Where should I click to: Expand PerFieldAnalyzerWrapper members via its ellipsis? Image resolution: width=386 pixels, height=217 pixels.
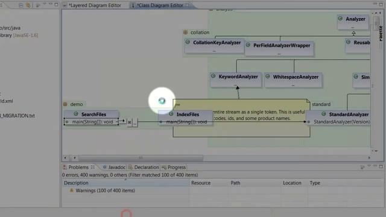coord(279,54)
